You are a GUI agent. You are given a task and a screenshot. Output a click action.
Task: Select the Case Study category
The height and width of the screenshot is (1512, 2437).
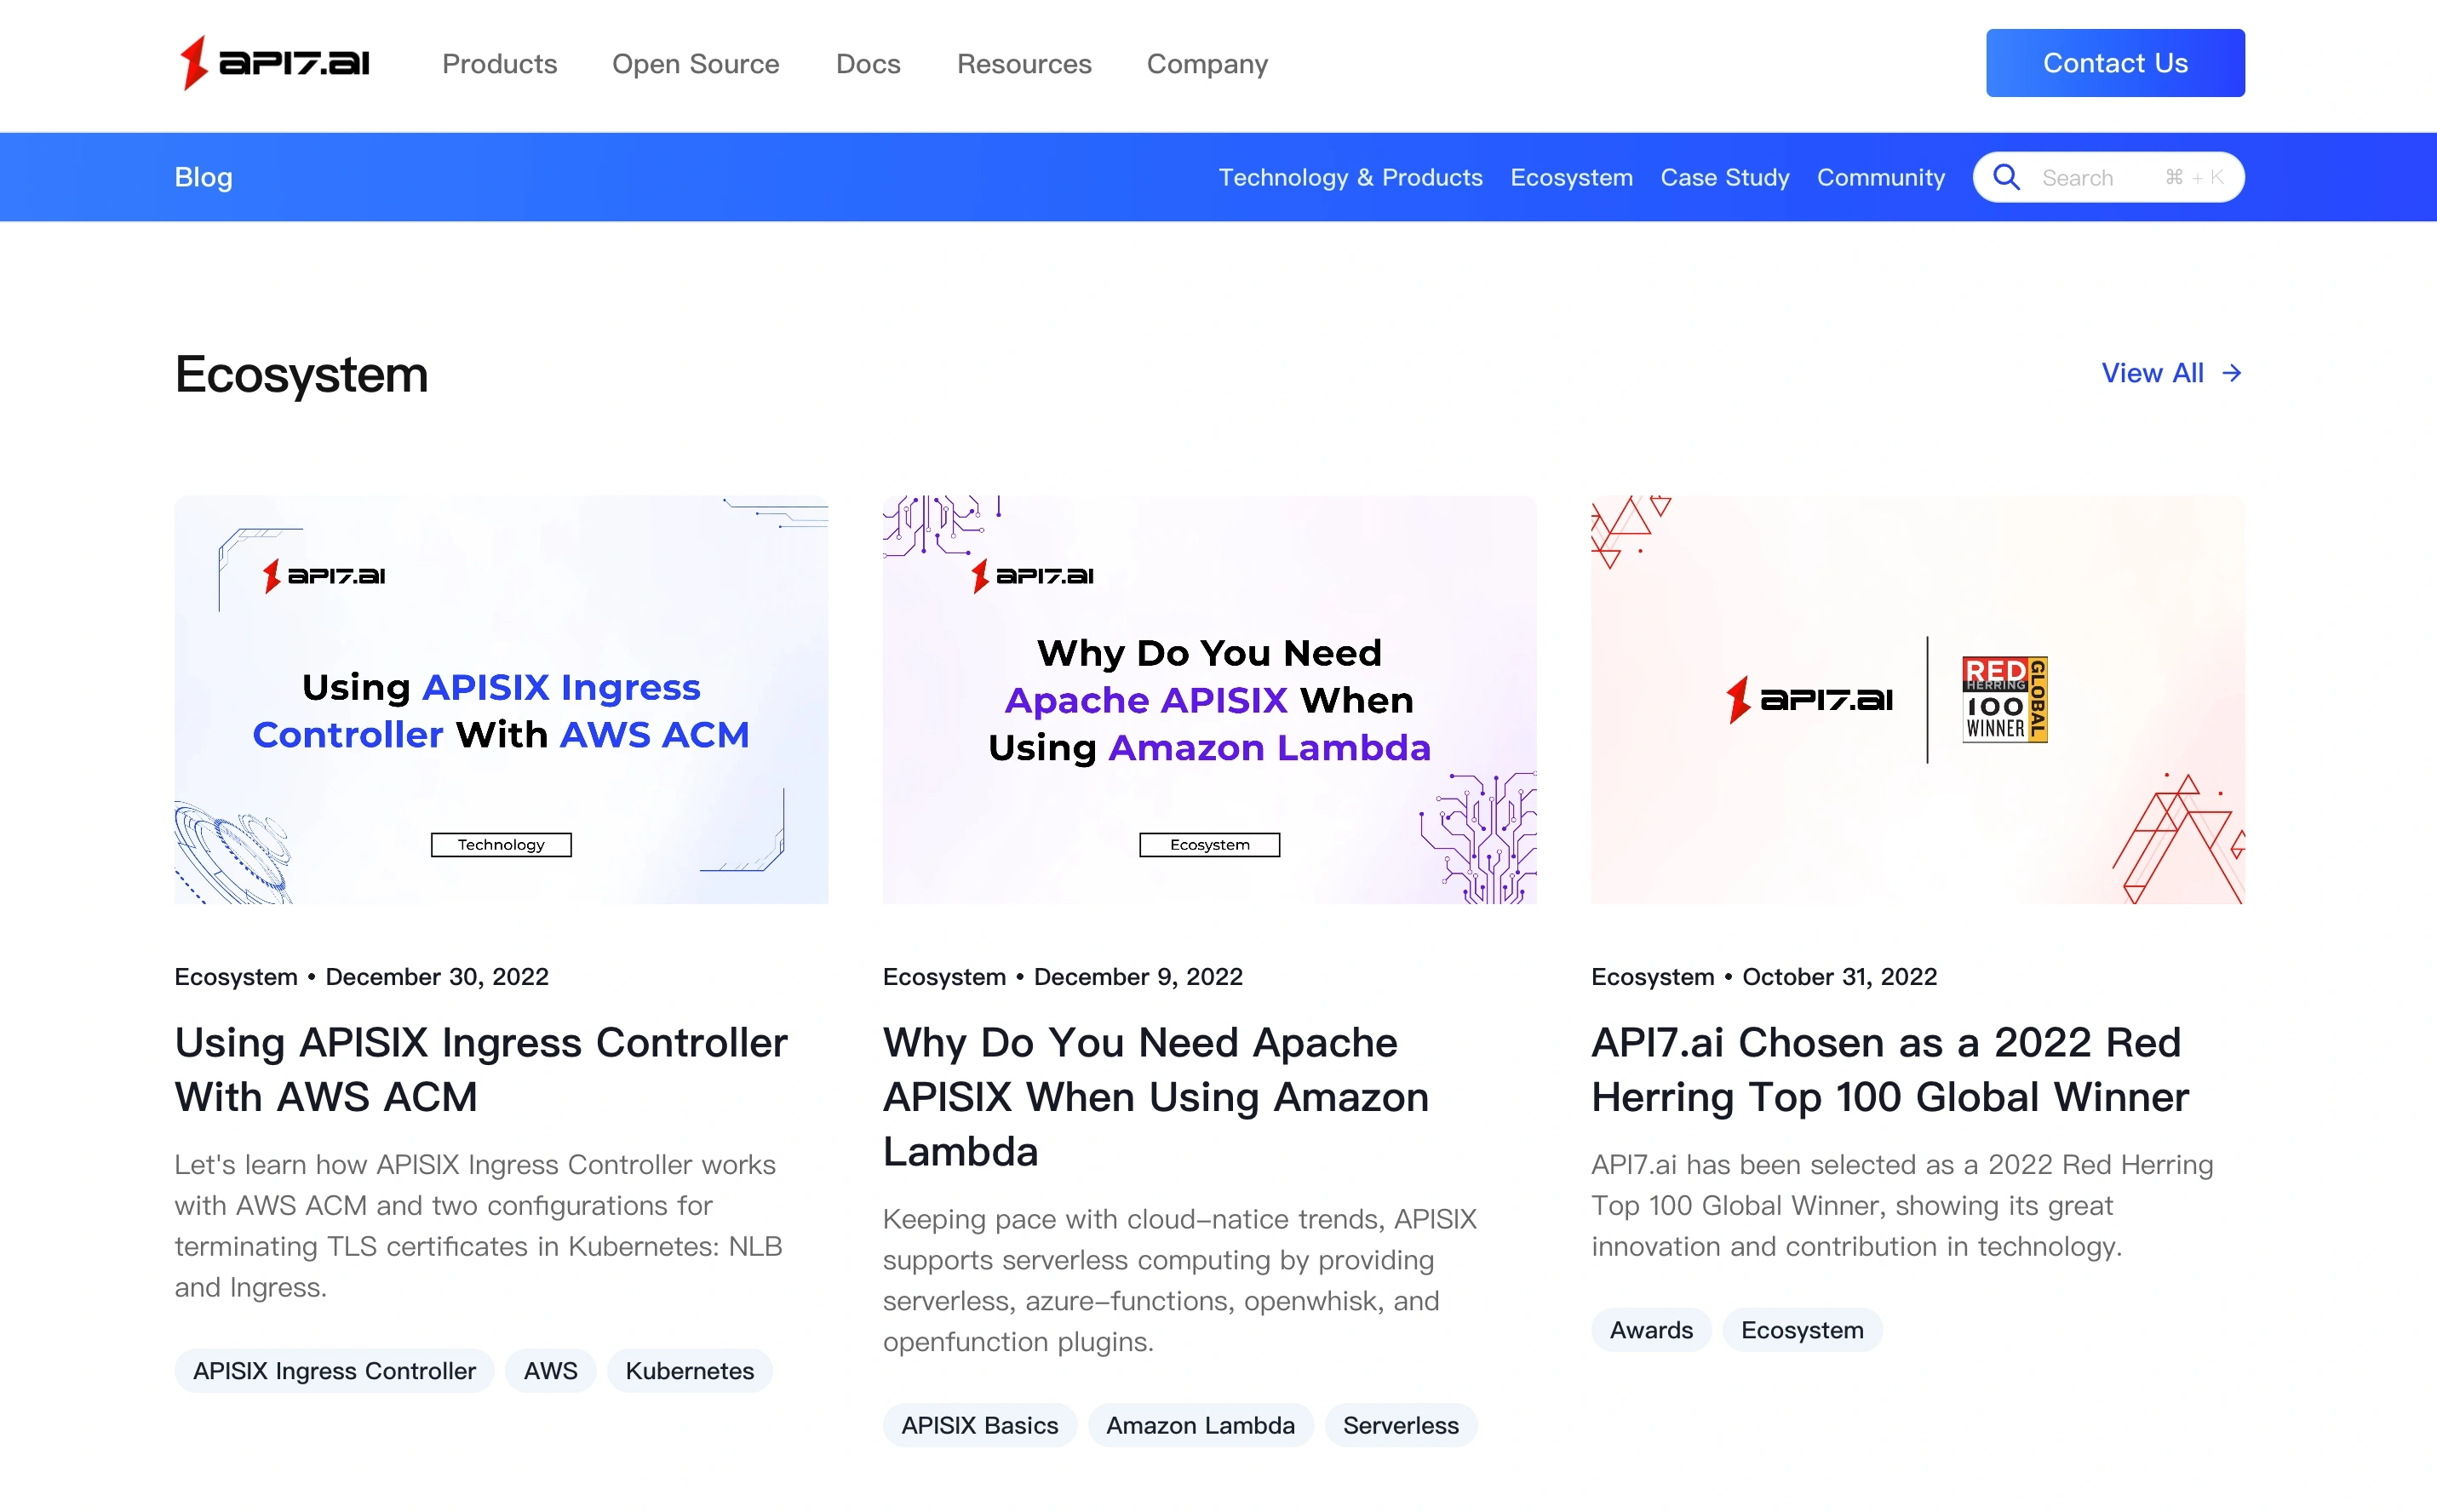coord(1725,177)
